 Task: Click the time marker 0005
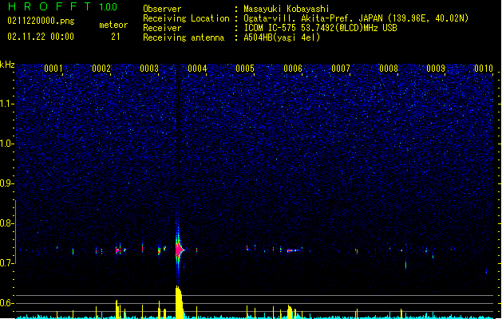(x=245, y=69)
